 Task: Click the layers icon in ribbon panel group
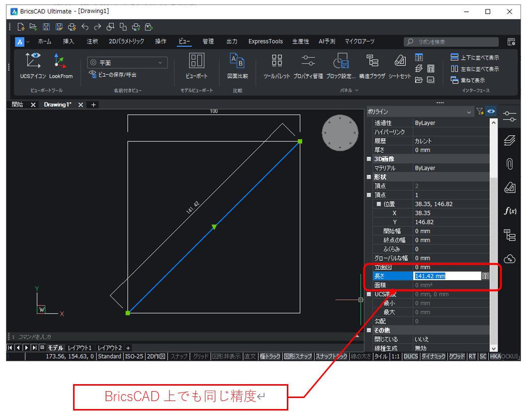tap(419, 69)
